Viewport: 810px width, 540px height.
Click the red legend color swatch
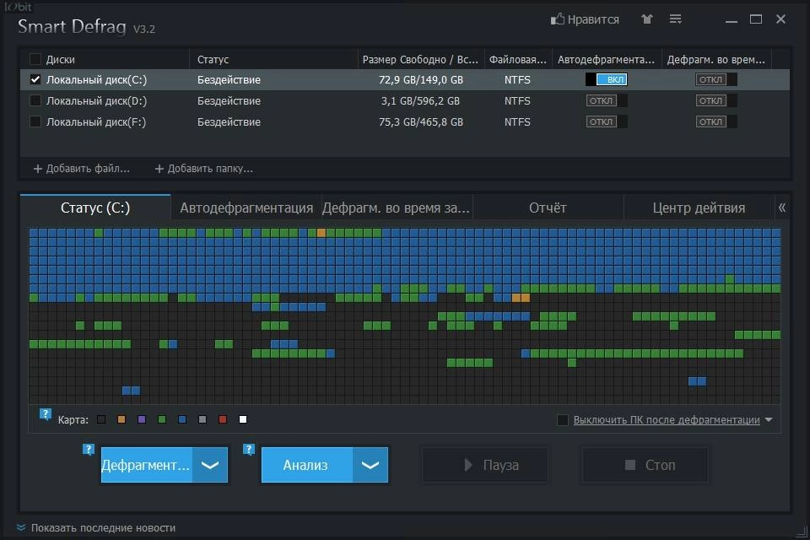[223, 419]
